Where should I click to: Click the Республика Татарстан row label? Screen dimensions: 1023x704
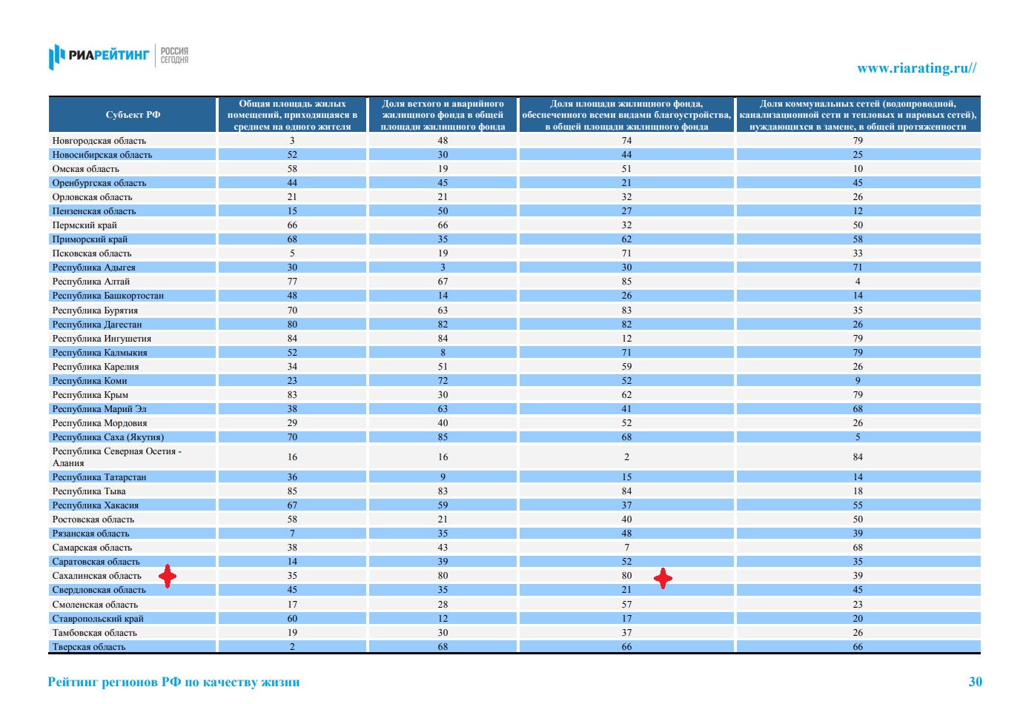coord(99,477)
